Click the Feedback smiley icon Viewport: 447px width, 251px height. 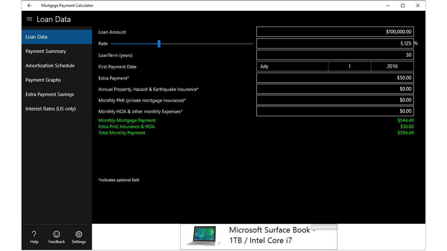tap(56, 234)
